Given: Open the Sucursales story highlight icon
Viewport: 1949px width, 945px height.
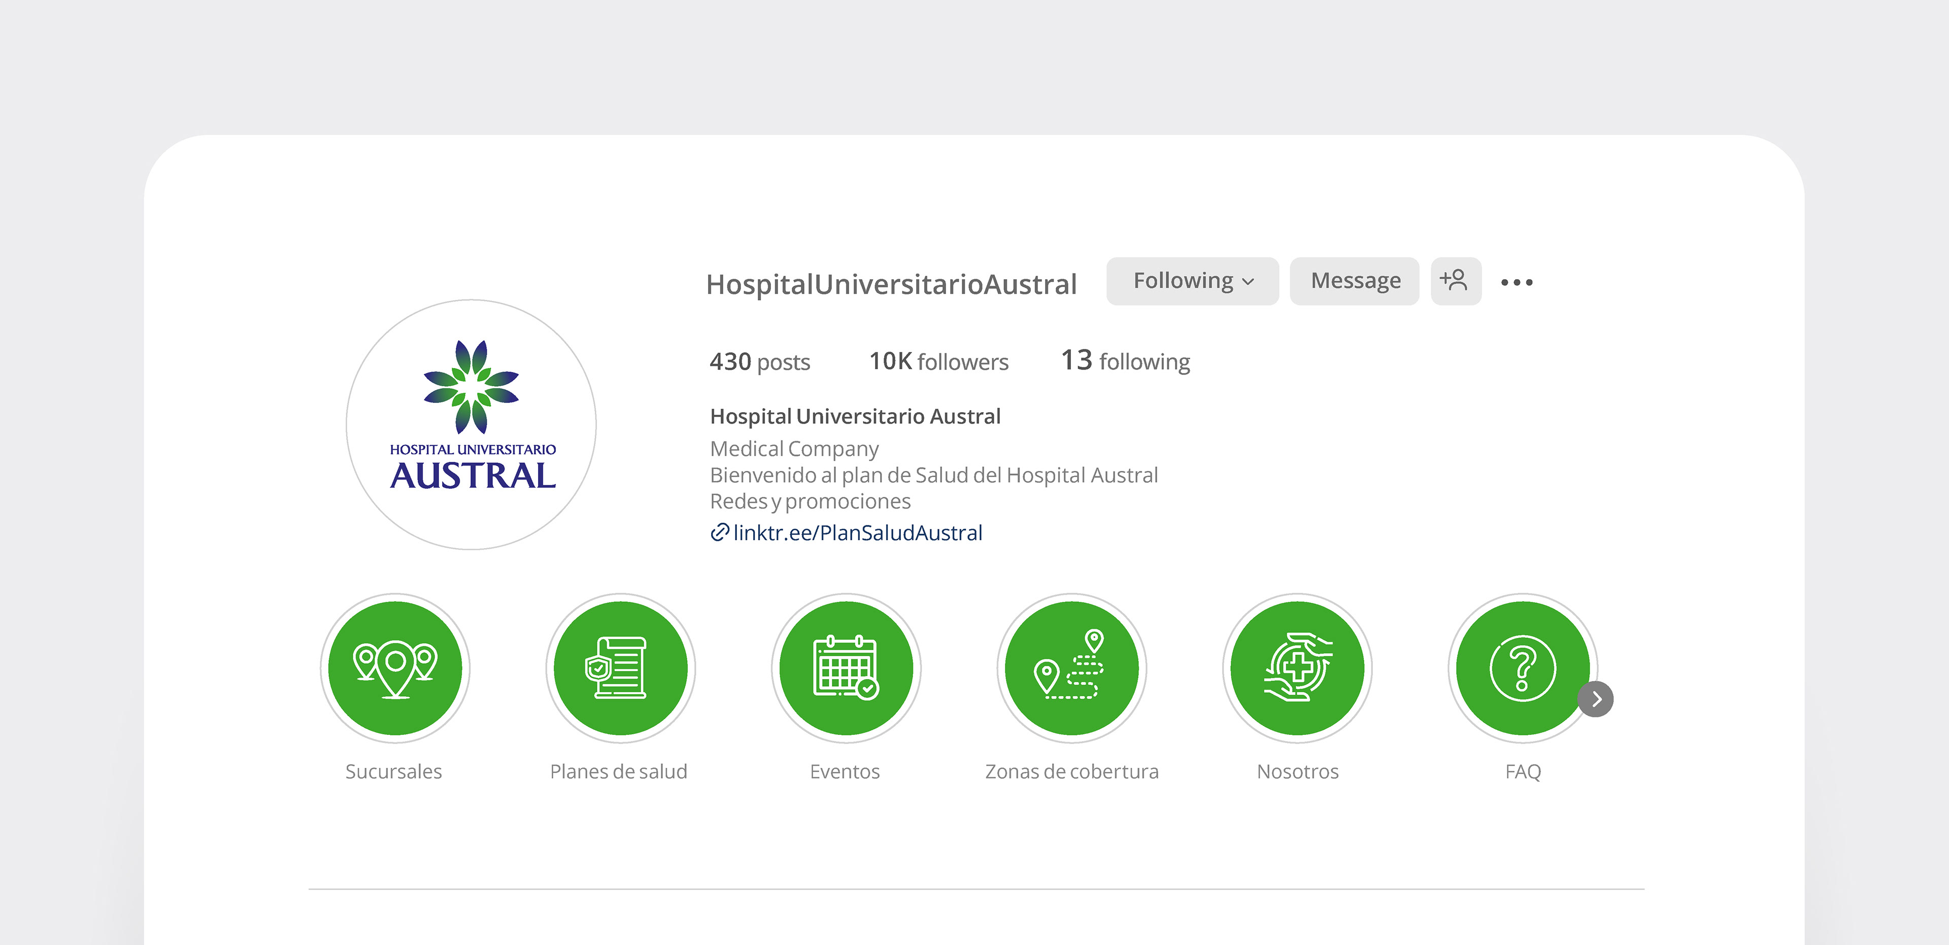Looking at the screenshot, I should point(394,667).
